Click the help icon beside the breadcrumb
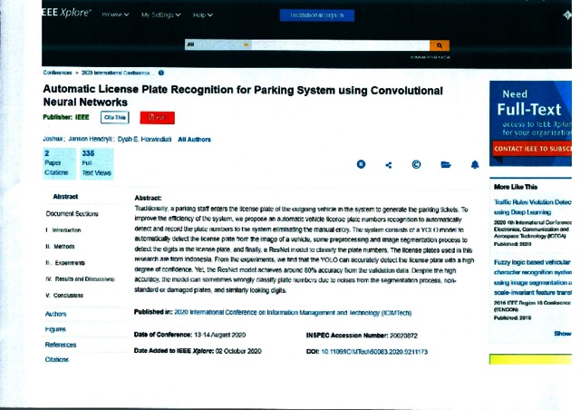The image size is (580, 410). pyautogui.click(x=160, y=73)
